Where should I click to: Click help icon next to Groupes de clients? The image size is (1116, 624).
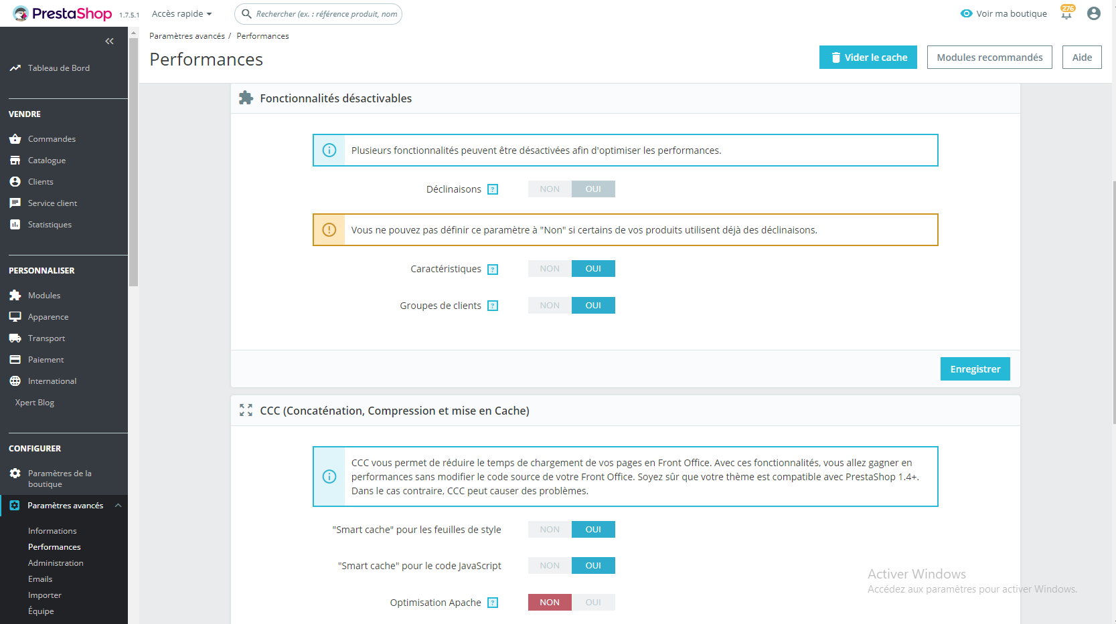pyautogui.click(x=493, y=306)
